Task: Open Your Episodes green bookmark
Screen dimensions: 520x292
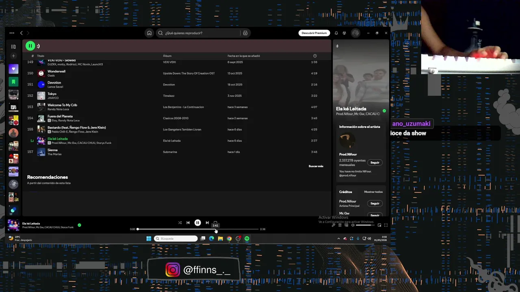Action: click(x=13, y=82)
